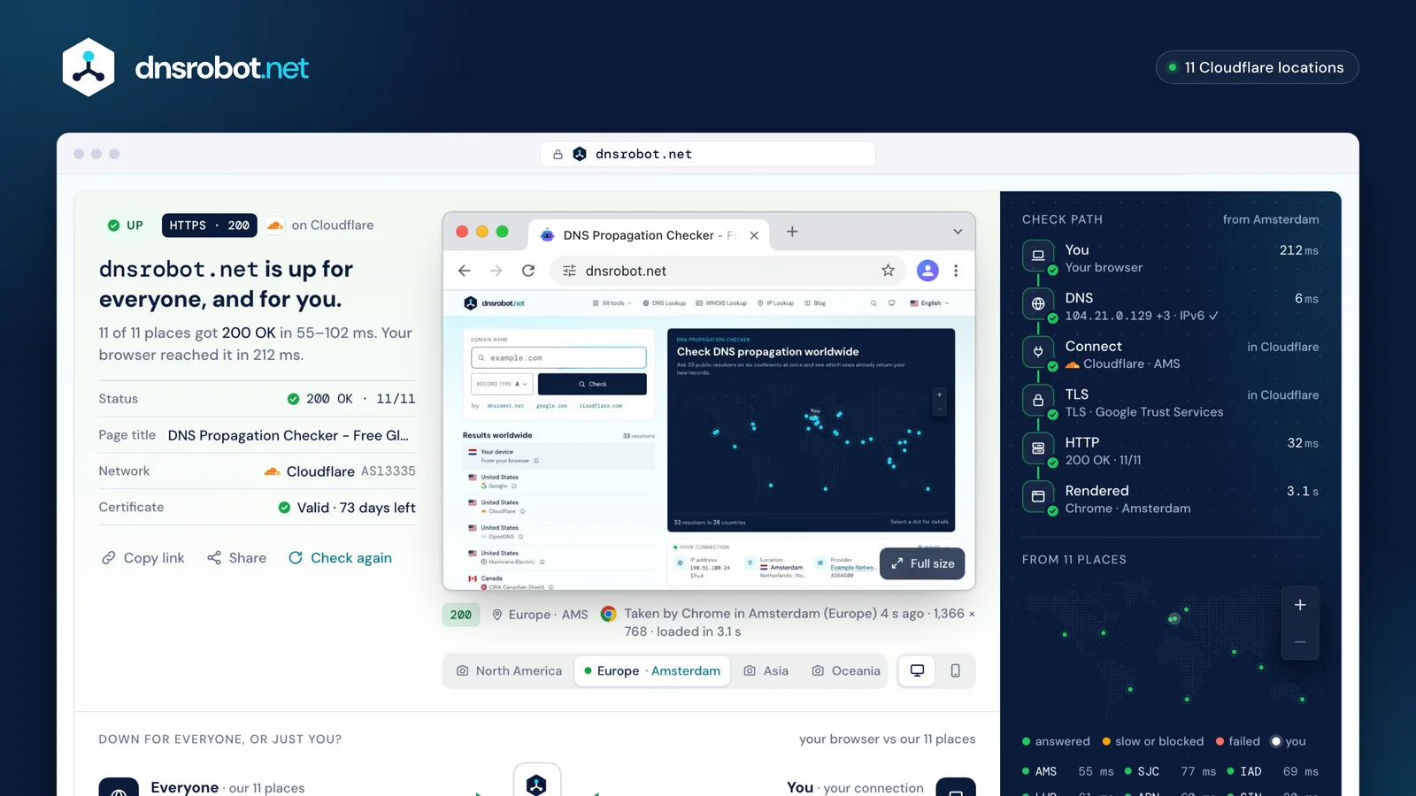Click the Rendered window icon
The image size is (1416, 796).
(1038, 496)
